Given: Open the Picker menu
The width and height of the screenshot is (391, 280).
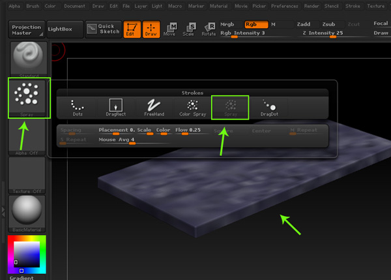Looking at the screenshot, I should tap(259, 7).
